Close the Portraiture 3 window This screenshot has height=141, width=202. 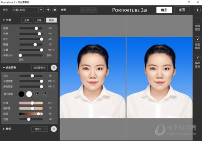point(198,2)
